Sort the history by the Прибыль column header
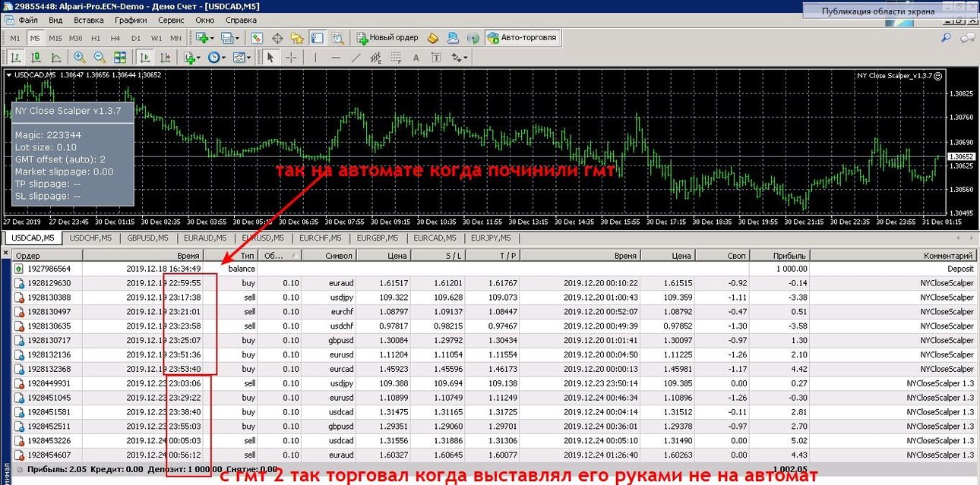This screenshot has height=485, width=980. (x=789, y=256)
